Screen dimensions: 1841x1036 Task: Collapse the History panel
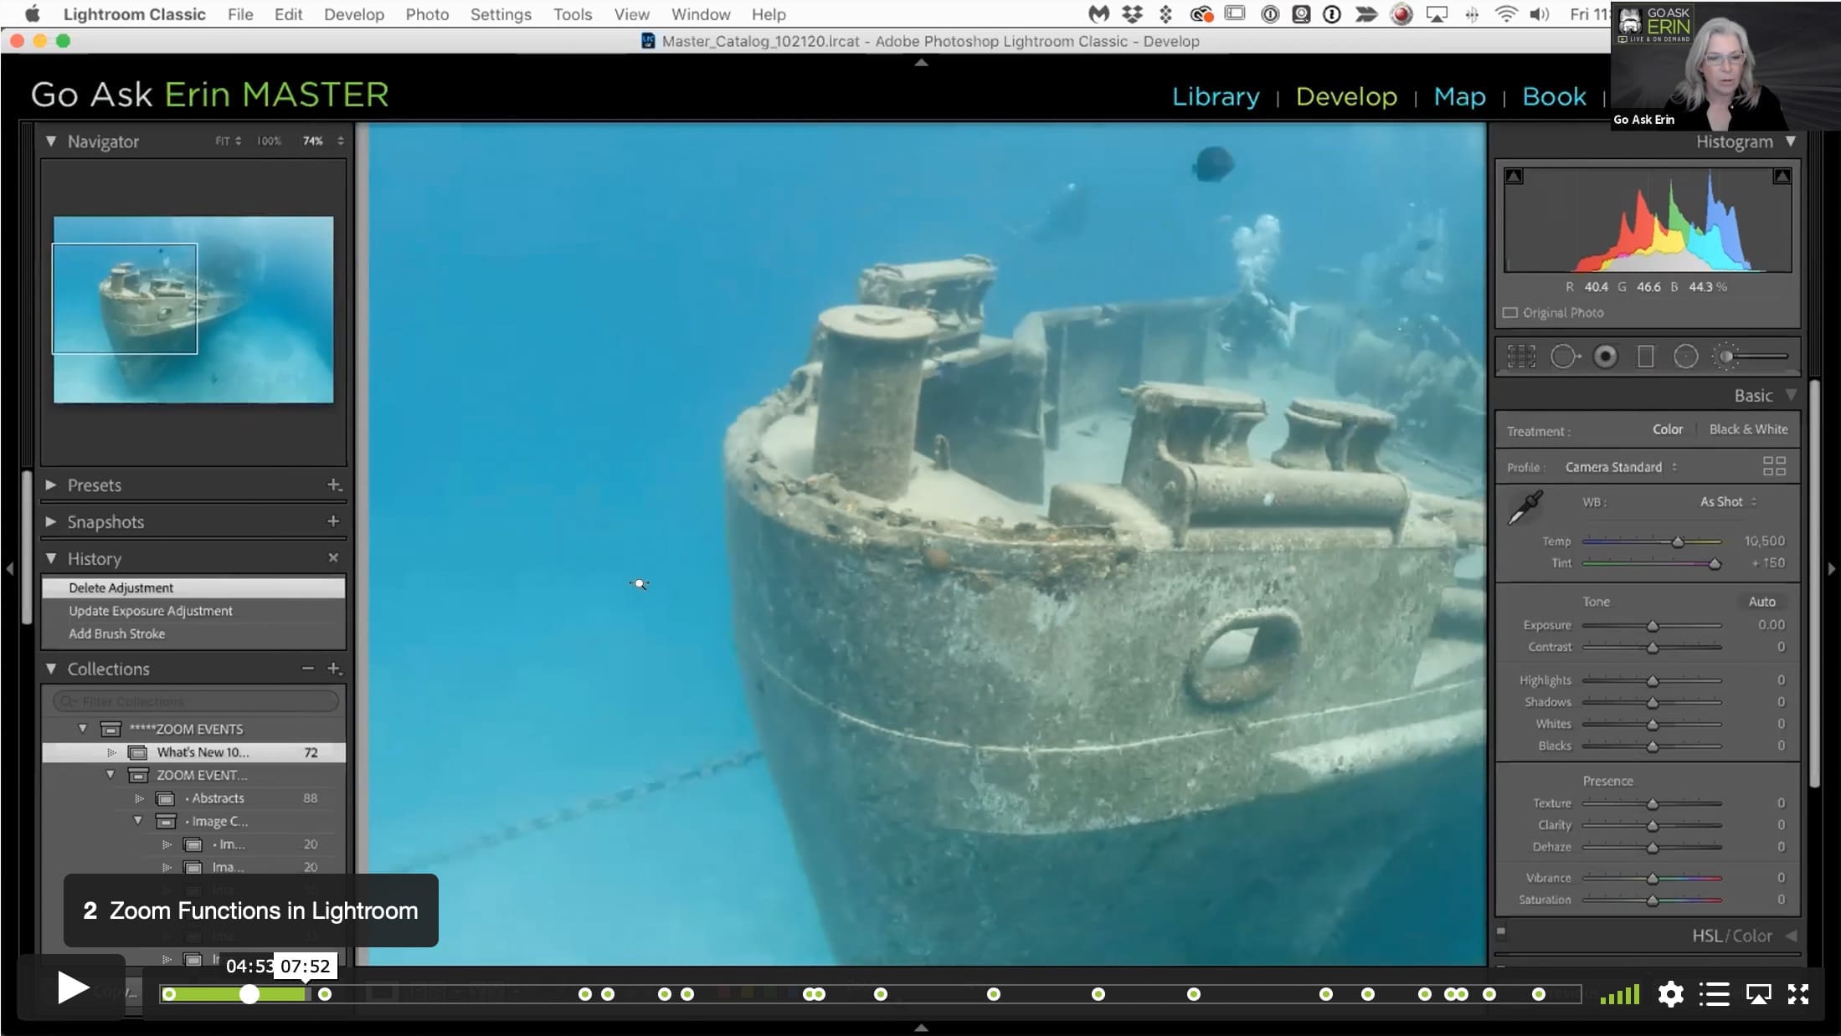tap(51, 558)
